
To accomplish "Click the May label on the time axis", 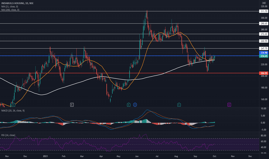I will tap(118, 156).
